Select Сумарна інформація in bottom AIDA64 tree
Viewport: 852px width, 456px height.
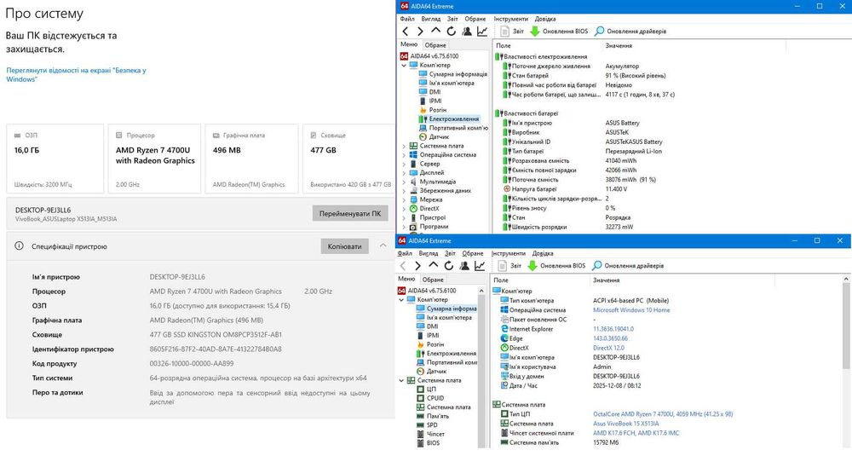coord(451,309)
